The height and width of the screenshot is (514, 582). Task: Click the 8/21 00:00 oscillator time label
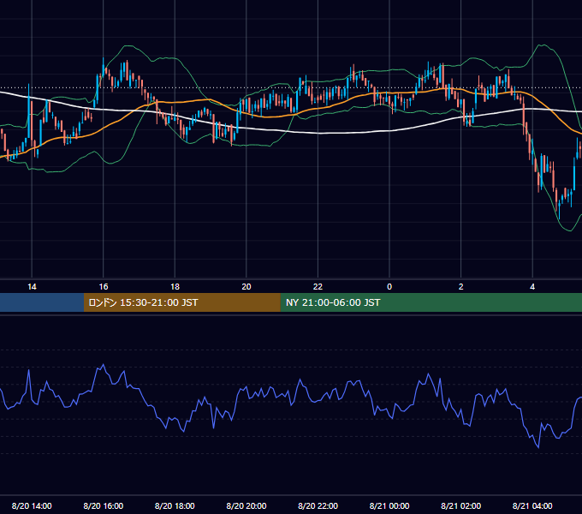tap(389, 505)
